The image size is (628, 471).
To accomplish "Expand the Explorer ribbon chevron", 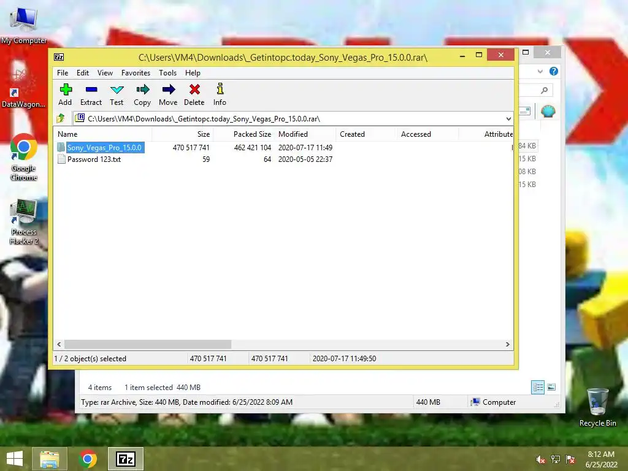I will 540,71.
